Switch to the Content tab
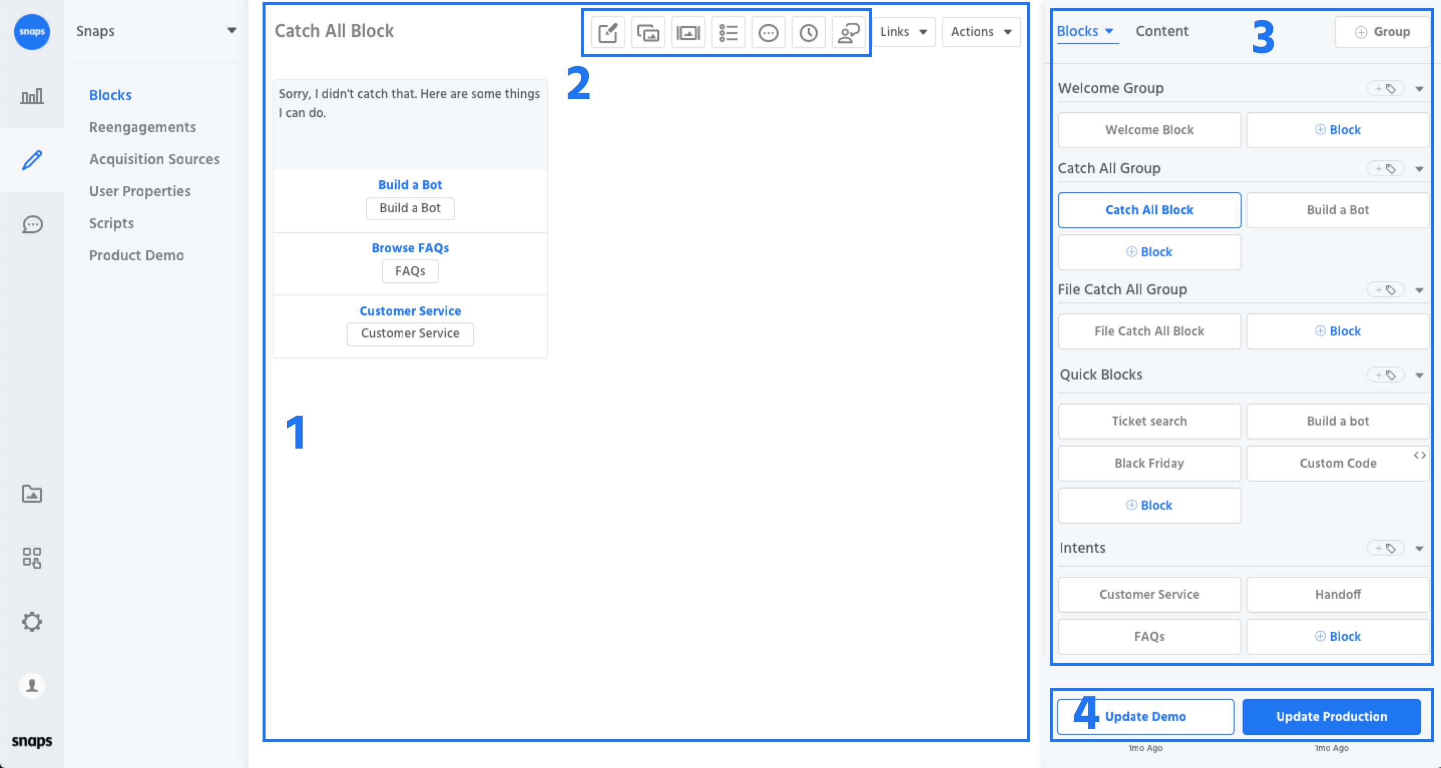 (1161, 32)
